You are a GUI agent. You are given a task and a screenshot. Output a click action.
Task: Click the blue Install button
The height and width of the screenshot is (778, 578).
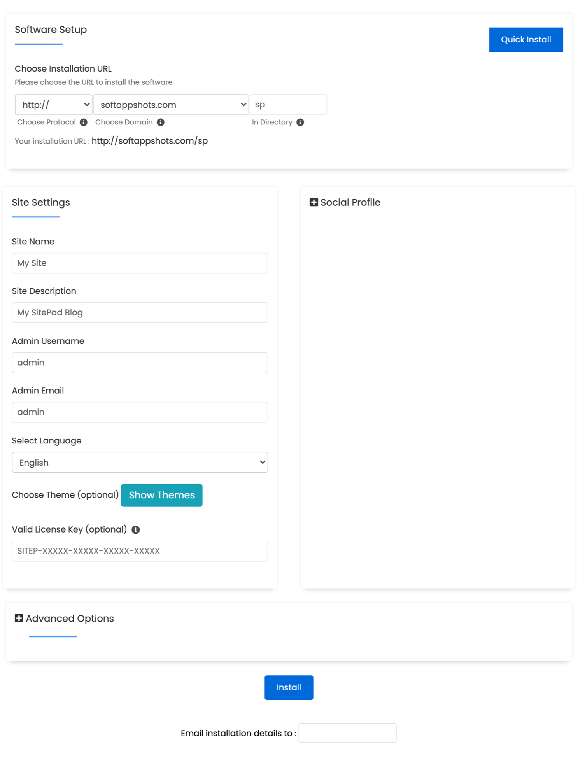point(289,687)
